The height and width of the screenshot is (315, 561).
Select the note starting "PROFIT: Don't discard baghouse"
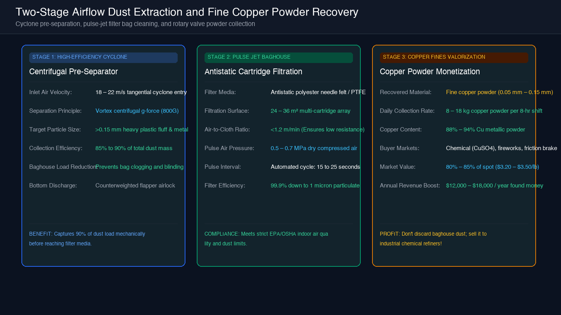(x=433, y=239)
